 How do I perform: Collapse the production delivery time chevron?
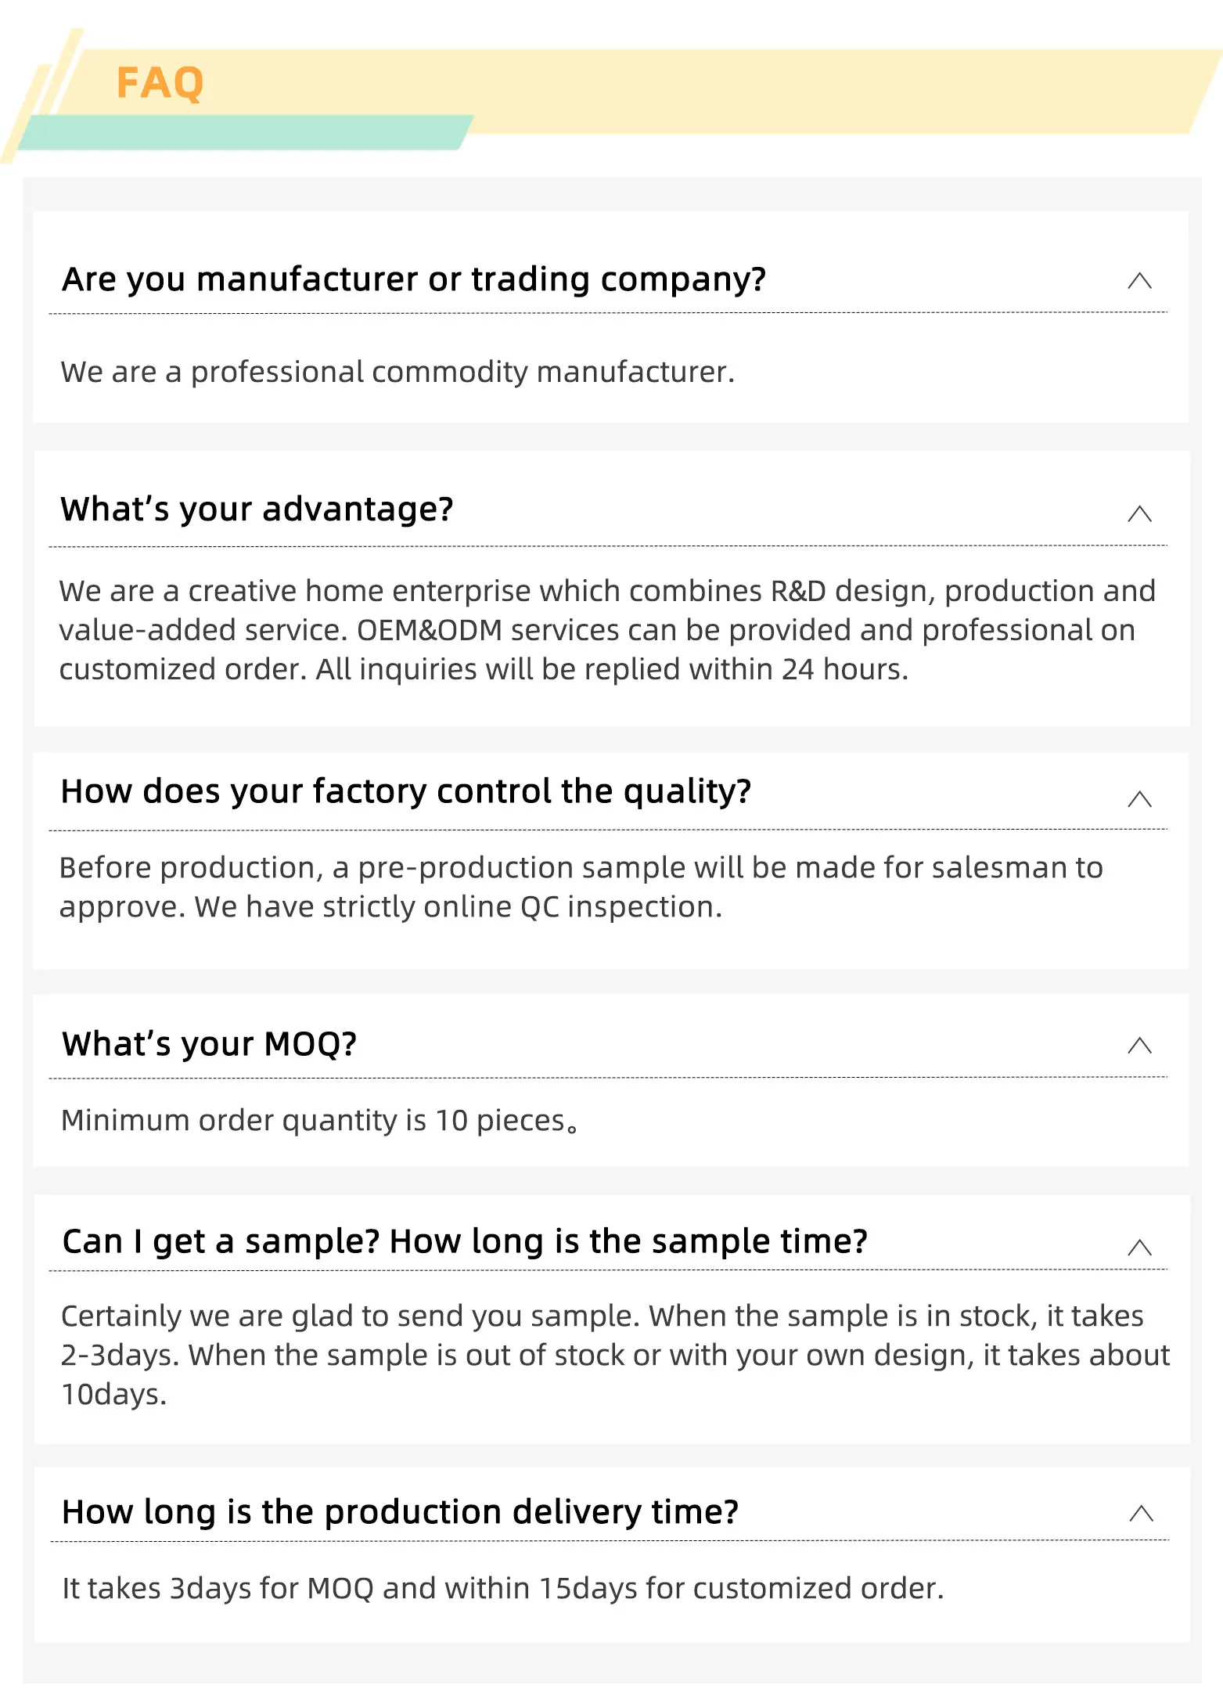tap(1141, 1513)
